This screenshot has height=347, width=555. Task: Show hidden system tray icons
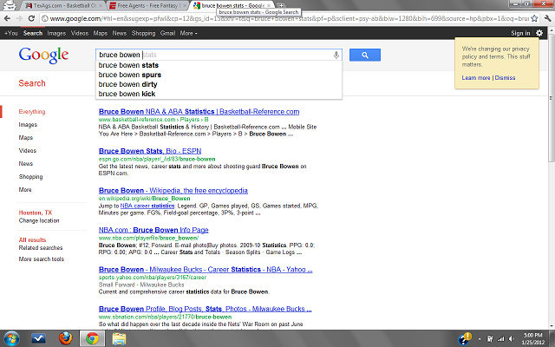click(480, 339)
